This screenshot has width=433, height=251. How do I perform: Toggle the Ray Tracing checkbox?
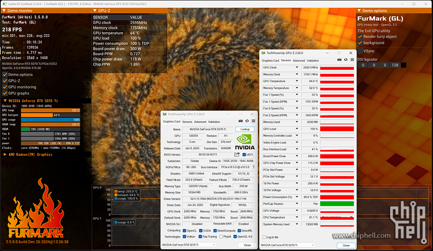200,237
